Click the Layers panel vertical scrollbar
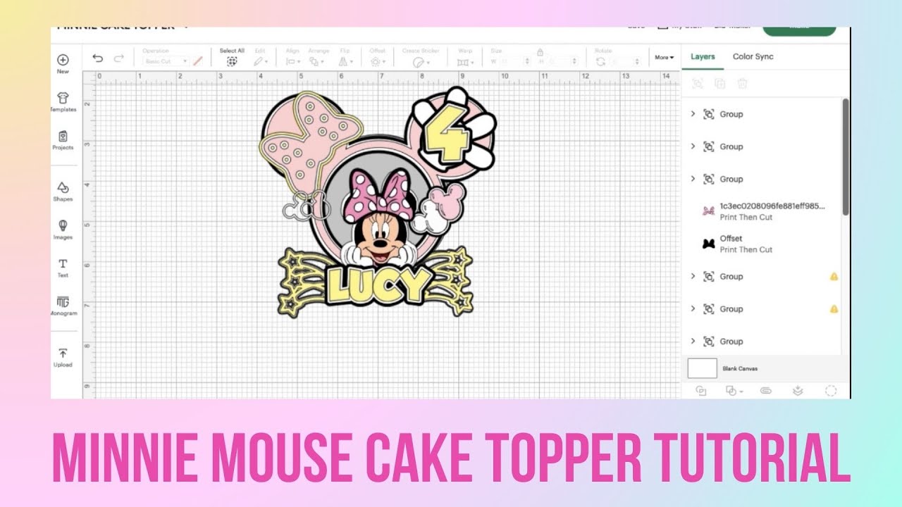Image resolution: width=902 pixels, height=507 pixels. pos(846,156)
